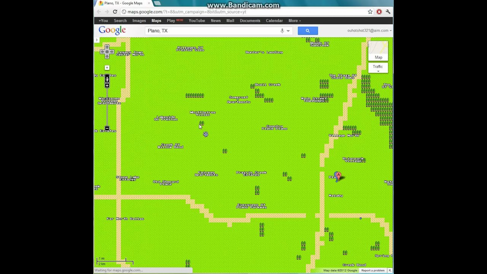The width and height of the screenshot is (487, 274).
Task: Expand the left side panel arrow
Action: (x=97, y=40)
